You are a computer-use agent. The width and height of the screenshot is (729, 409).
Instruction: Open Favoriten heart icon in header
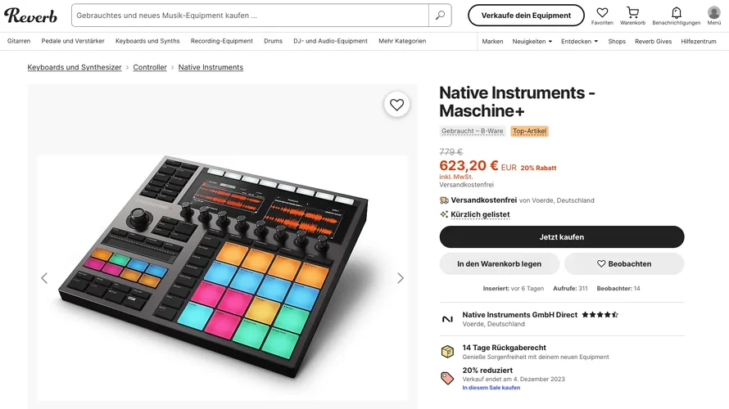602,15
